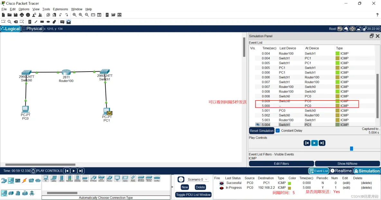Click Play in the simulation Play Controls

[314, 143]
